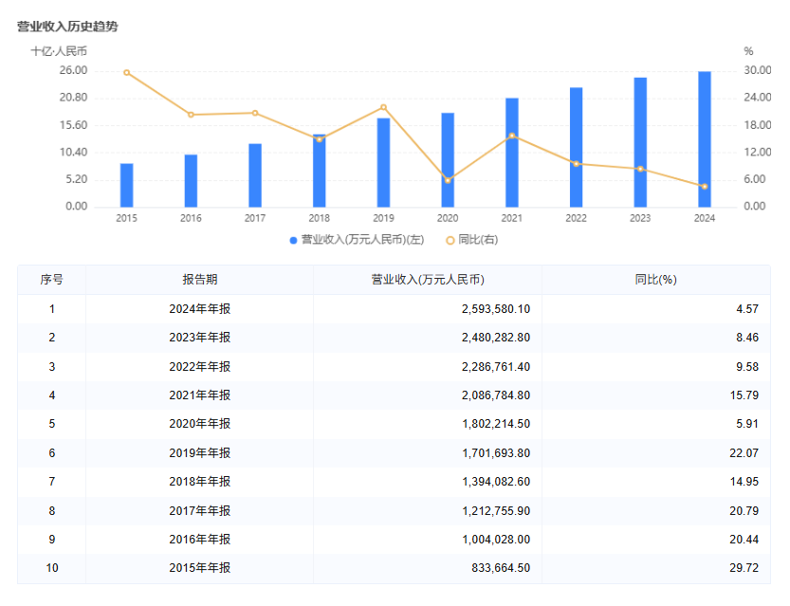Click the 2019 x-axis year label
This screenshot has height=606, width=790.
click(383, 218)
